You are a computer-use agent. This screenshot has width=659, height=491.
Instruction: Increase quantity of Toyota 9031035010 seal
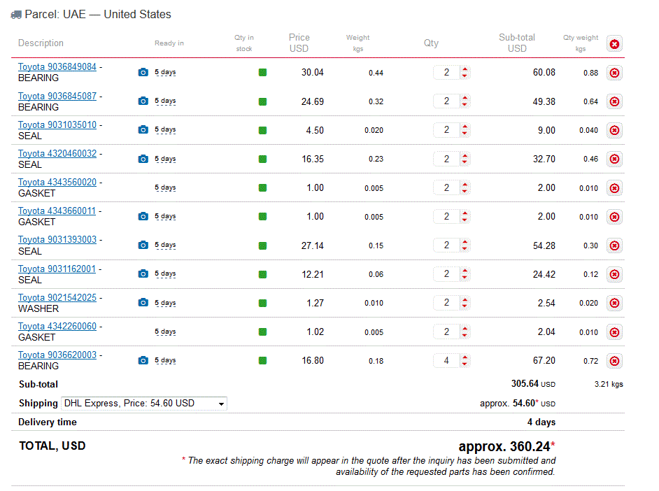[x=465, y=127]
